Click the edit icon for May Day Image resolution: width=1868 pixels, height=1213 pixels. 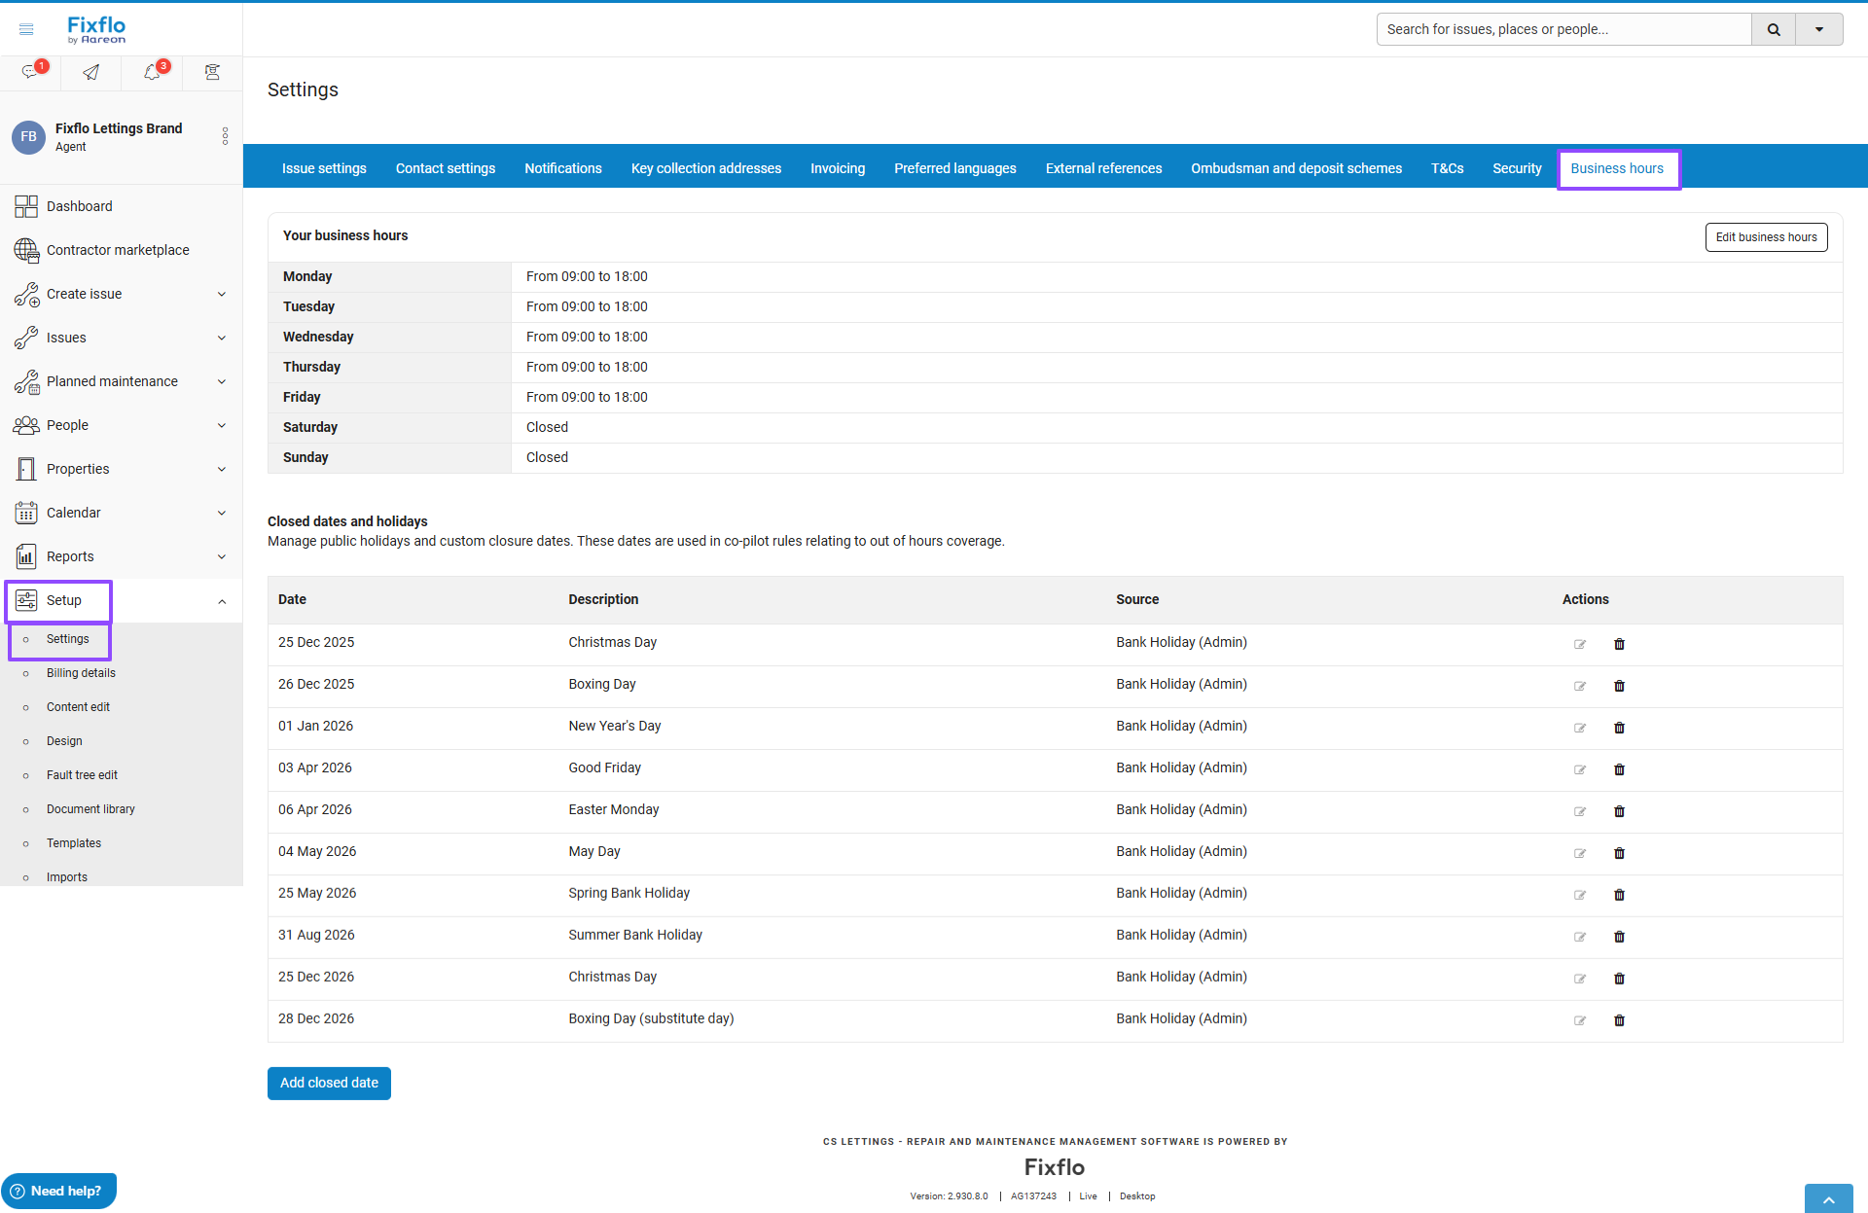pos(1580,853)
